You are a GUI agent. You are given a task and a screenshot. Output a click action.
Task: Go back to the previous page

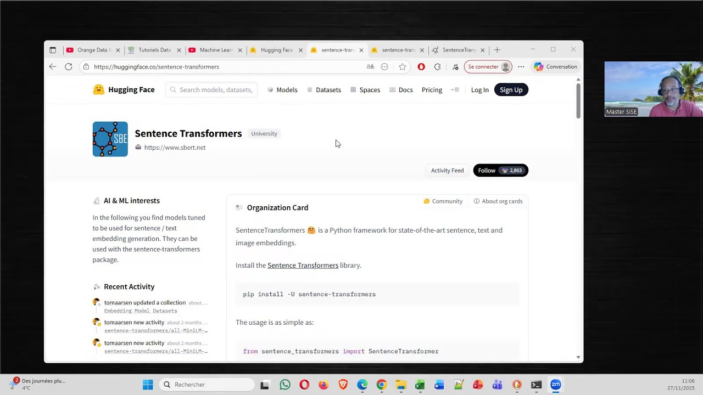coord(52,67)
